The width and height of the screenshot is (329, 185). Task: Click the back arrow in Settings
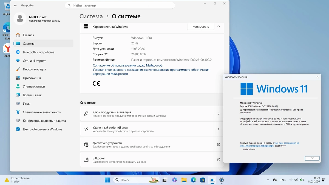[15, 5]
